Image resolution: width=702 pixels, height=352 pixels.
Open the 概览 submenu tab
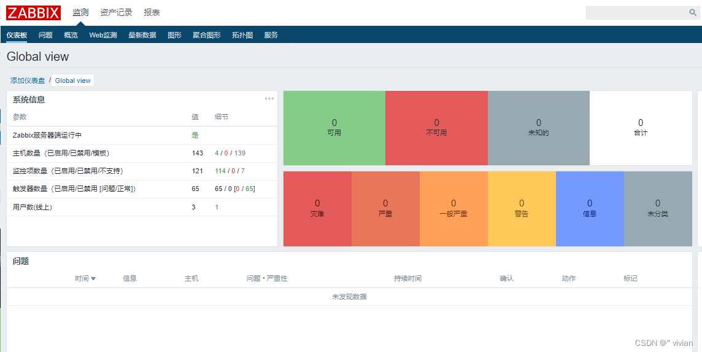(71, 35)
